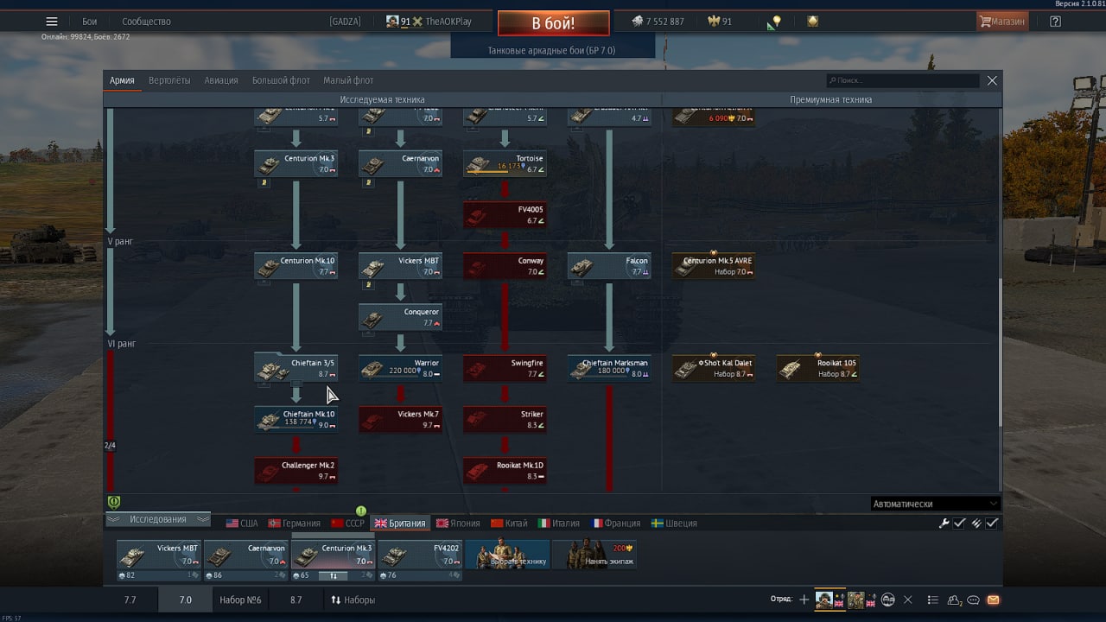Click the В бой! battle button
This screenshot has width=1106, height=622.
(553, 23)
